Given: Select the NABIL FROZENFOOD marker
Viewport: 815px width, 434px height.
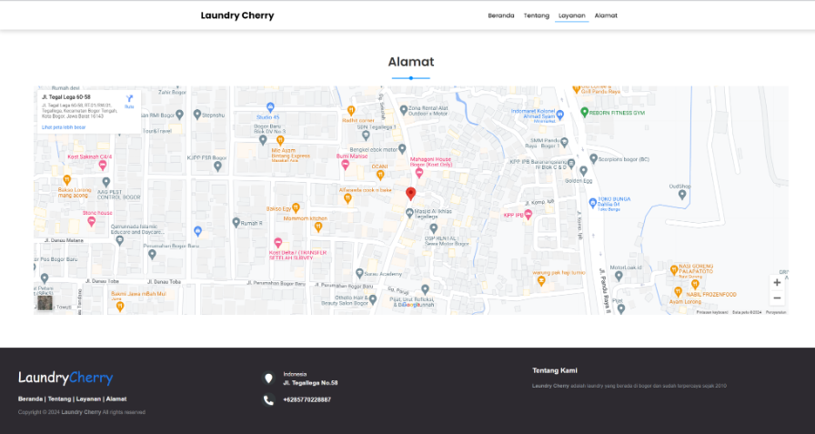Looking at the screenshot, I should tap(695, 285).
